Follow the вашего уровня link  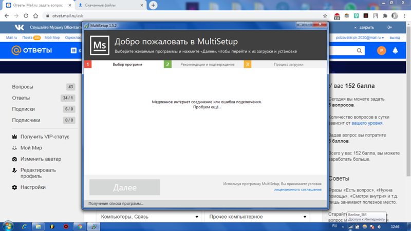tap(367, 123)
